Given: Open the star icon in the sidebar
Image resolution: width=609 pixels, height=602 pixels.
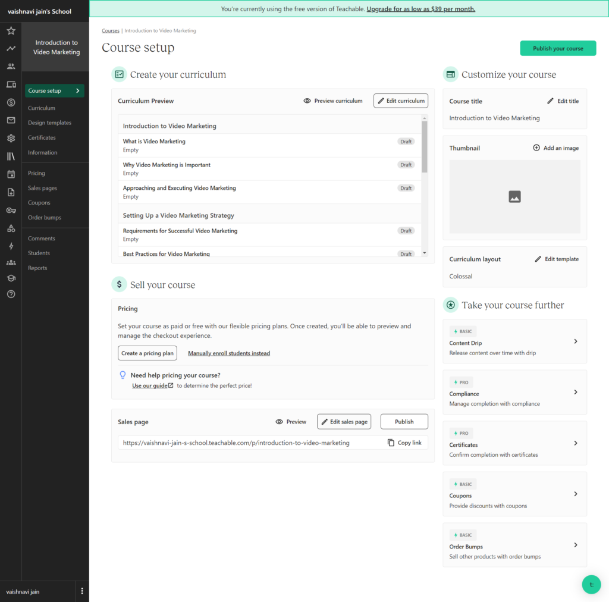Looking at the screenshot, I should (11, 31).
